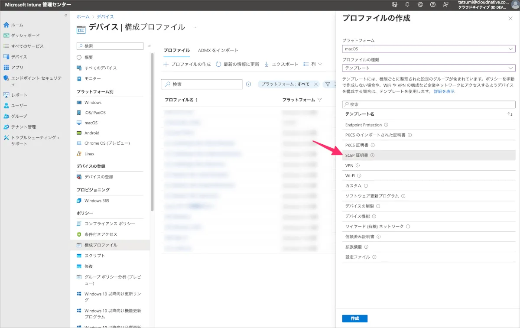Click info icon beside the profile search box
This screenshot has width=520, height=328.
[x=248, y=84]
